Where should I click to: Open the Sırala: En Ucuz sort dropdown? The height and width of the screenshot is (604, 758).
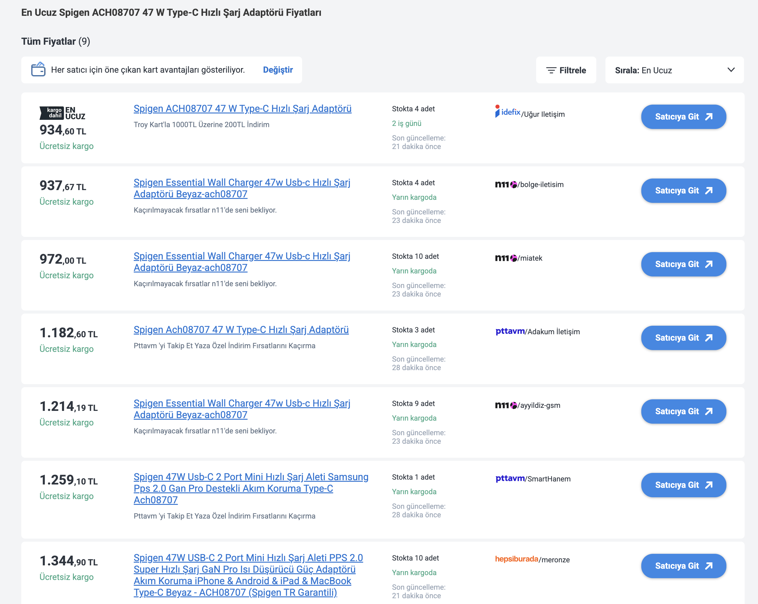pos(674,70)
